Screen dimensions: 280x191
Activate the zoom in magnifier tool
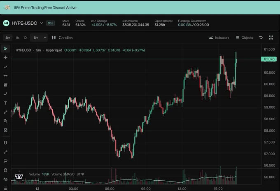click(x=5, y=121)
